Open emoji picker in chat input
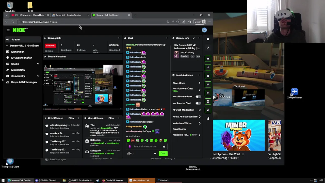The width and height of the screenshot is (325, 183). point(164,146)
